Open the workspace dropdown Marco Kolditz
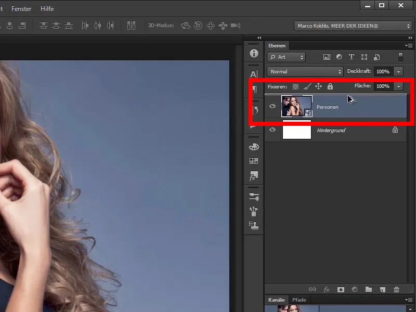 pyautogui.click(x=353, y=26)
